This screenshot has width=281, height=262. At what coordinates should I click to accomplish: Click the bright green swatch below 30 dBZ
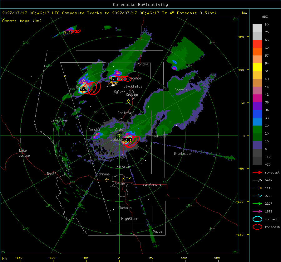(257, 130)
